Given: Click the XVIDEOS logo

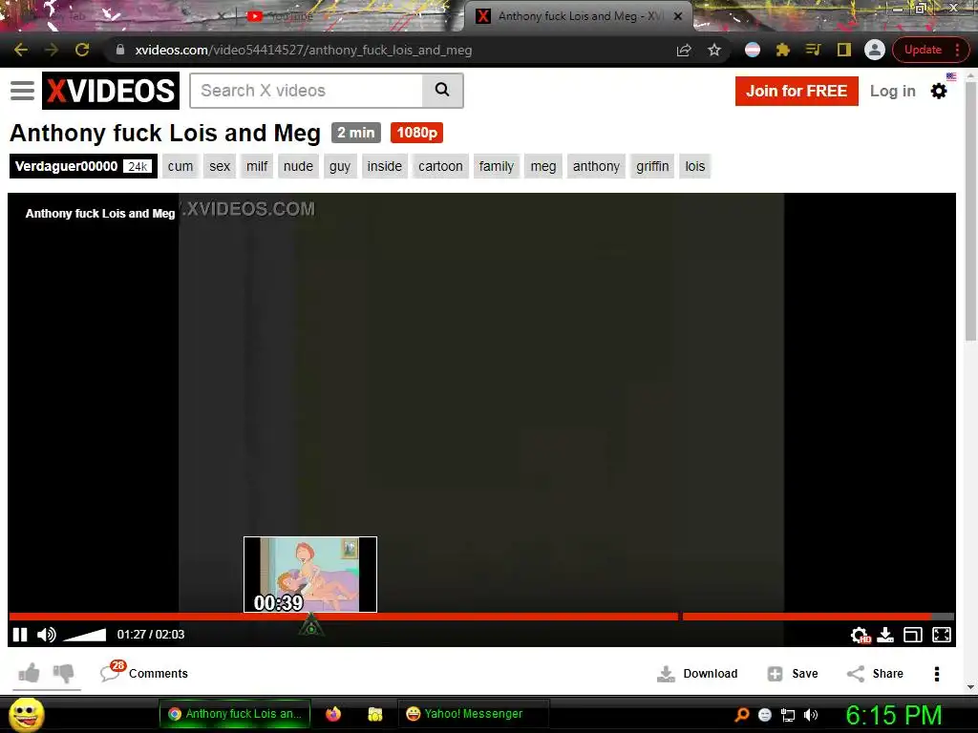Looking at the screenshot, I should (111, 91).
